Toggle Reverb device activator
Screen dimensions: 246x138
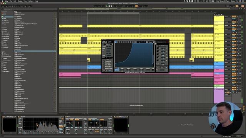(66, 117)
